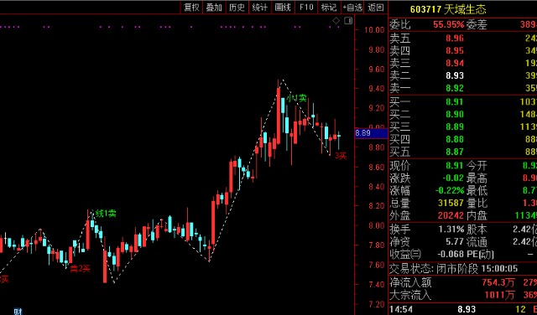Click the 股本 label
The width and height of the screenshot is (537, 315).
477,230
